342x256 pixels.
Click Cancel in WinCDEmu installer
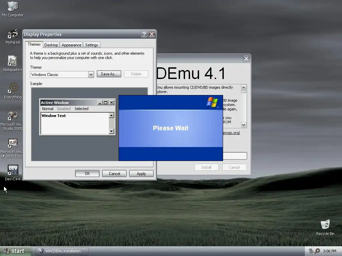234,167
